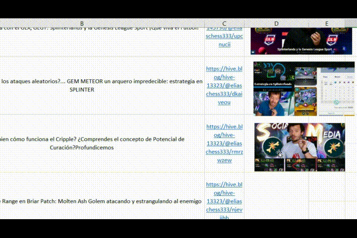
Task: Select the cell about Cripple and Potencial de Curación
Action: coord(102,143)
